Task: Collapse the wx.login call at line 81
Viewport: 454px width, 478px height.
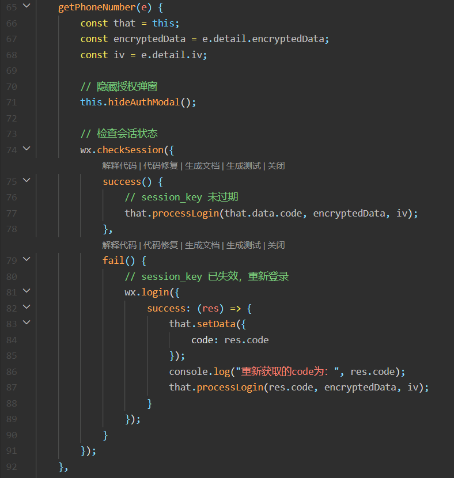Action: [26, 292]
